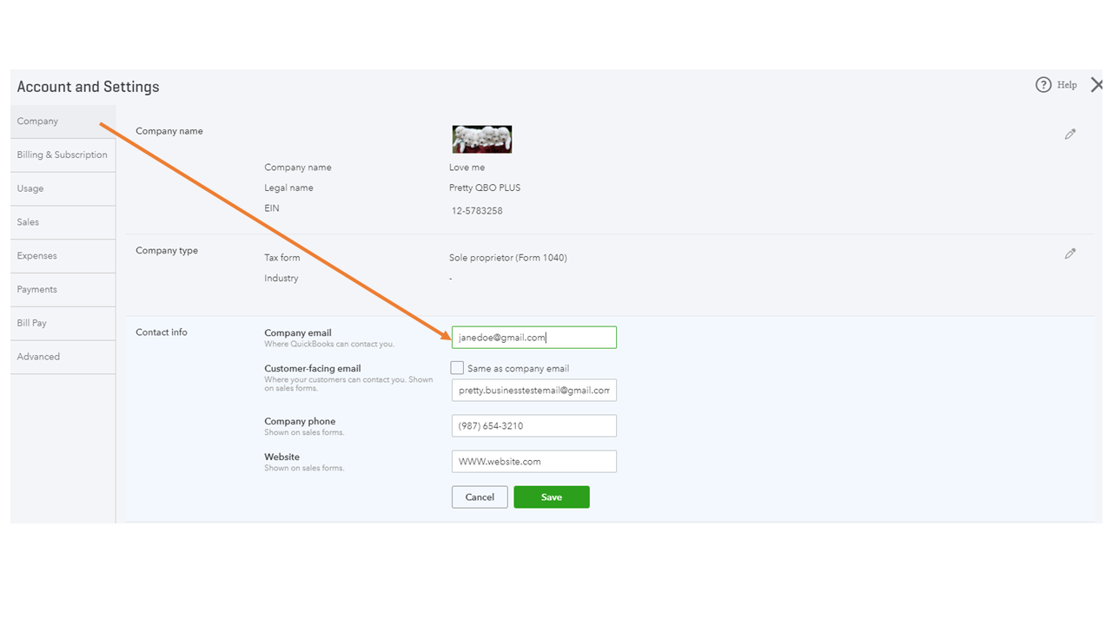Open the Advanced settings tab
1112x625 pixels.
[x=38, y=357]
